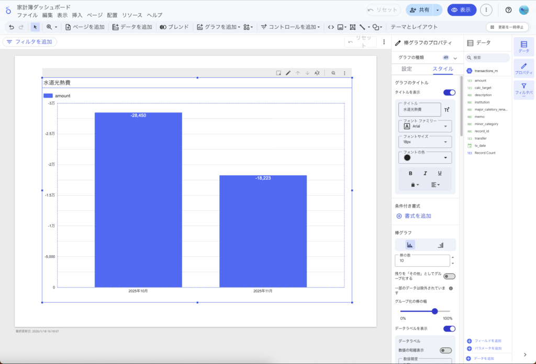Open the 挿入 menu

[77, 15]
